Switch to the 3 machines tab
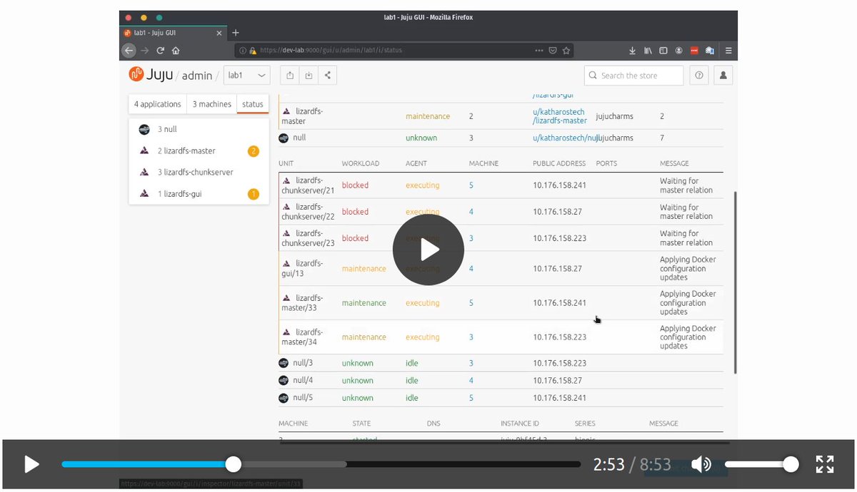857x492 pixels. (211, 104)
